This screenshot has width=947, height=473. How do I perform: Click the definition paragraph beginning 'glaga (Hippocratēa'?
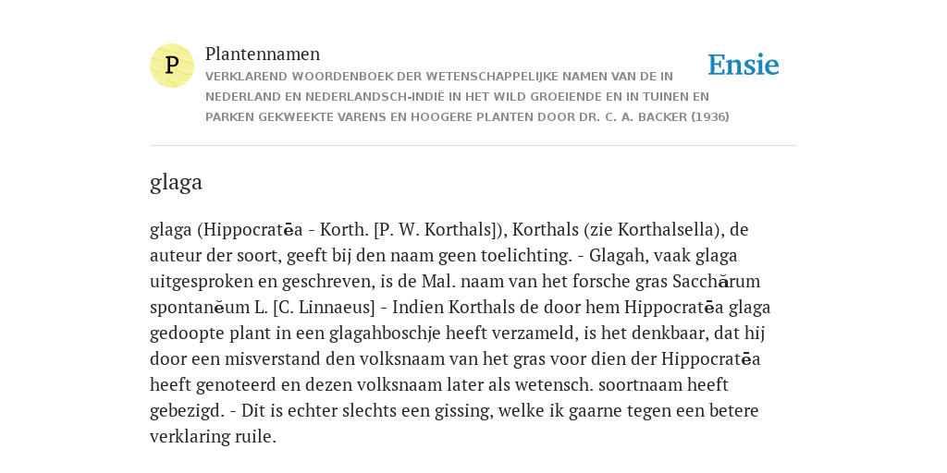(x=461, y=333)
